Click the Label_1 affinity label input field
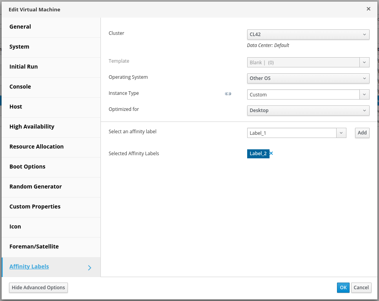Image resolution: width=379 pixels, height=301 pixels. [292, 133]
